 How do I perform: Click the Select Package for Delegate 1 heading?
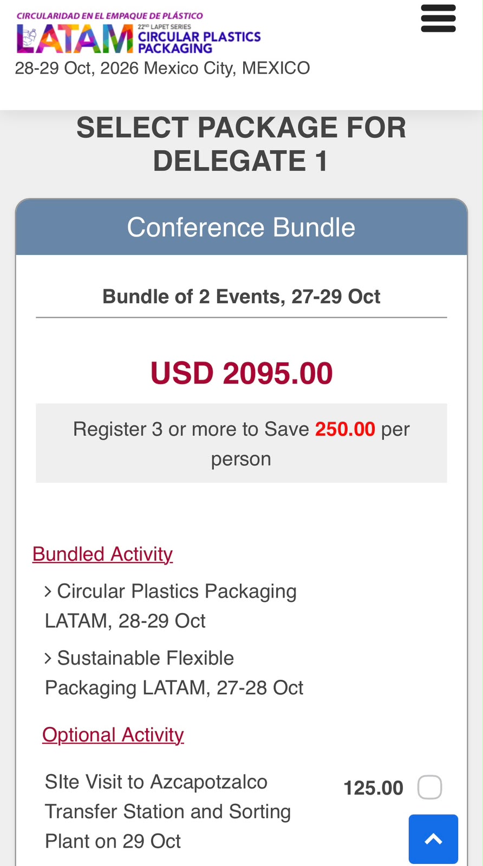tap(241, 144)
